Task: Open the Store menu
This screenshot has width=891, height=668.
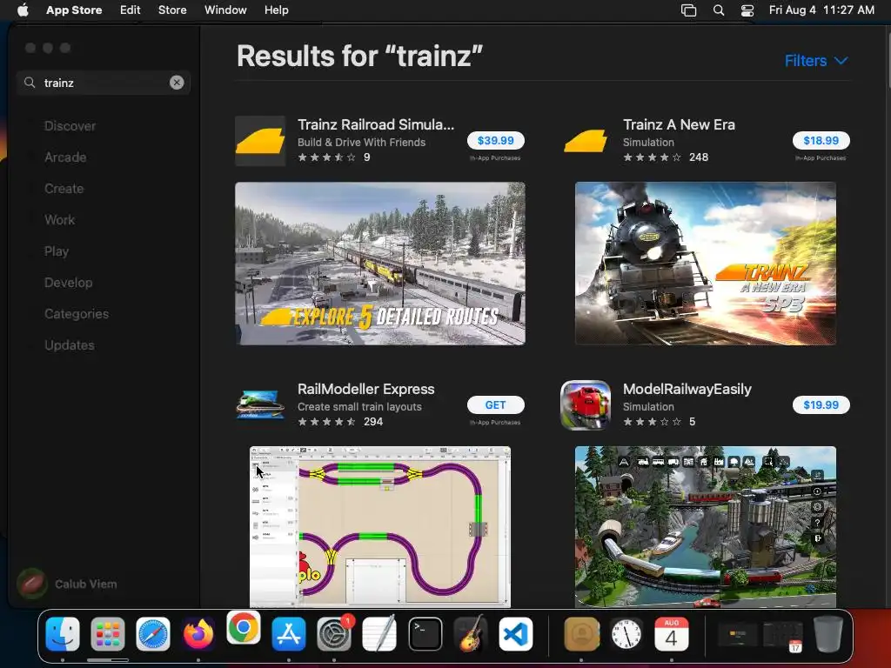Action: click(x=172, y=10)
